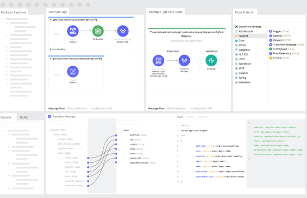Select the HL7 EDI module
Image resolution: width=307 pixels, height=198 pixels.
(242, 54)
